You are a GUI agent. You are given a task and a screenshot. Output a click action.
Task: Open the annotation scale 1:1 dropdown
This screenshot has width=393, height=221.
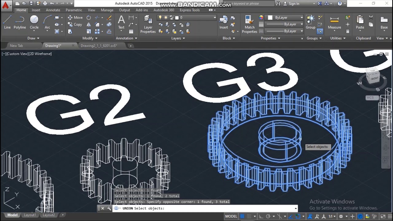tap(332, 216)
